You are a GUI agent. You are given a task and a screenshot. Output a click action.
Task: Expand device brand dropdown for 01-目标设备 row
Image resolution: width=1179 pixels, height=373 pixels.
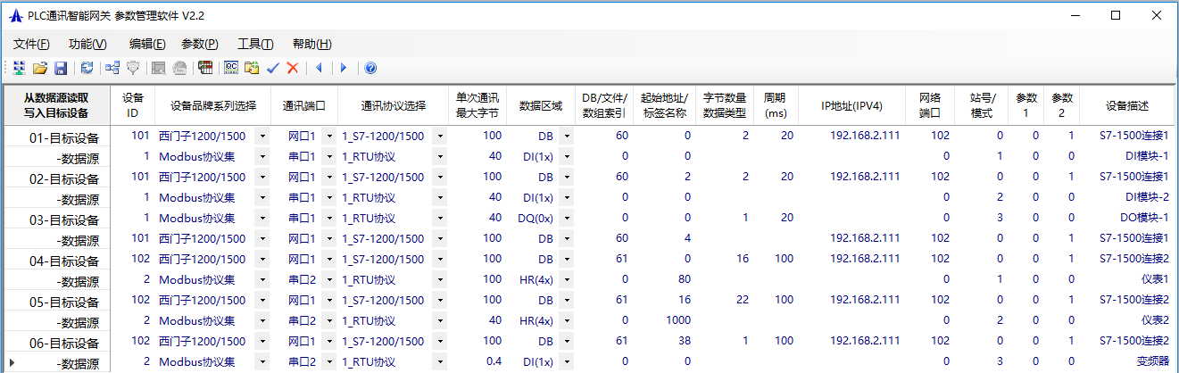click(x=262, y=137)
